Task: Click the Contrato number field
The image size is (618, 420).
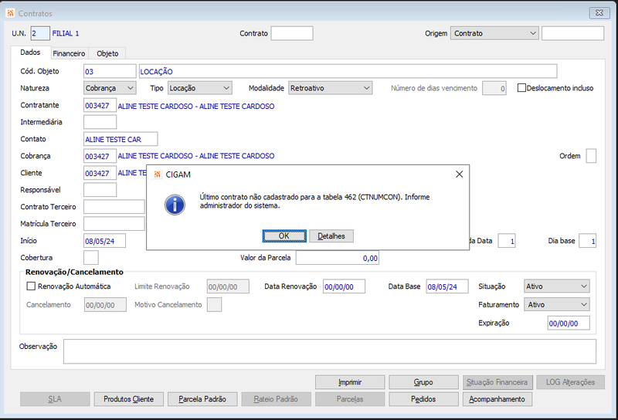Action: (x=292, y=33)
